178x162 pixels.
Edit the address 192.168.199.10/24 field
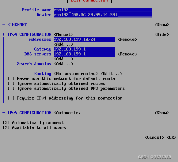85,40
